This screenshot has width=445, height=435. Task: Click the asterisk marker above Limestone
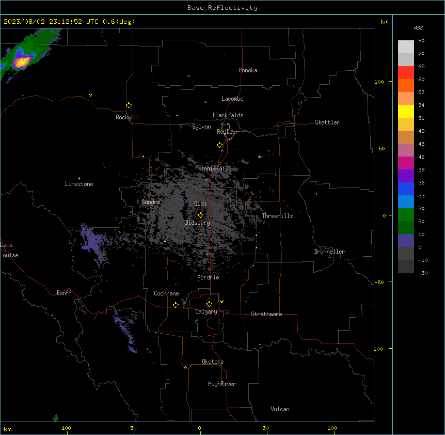click(79, 179)
